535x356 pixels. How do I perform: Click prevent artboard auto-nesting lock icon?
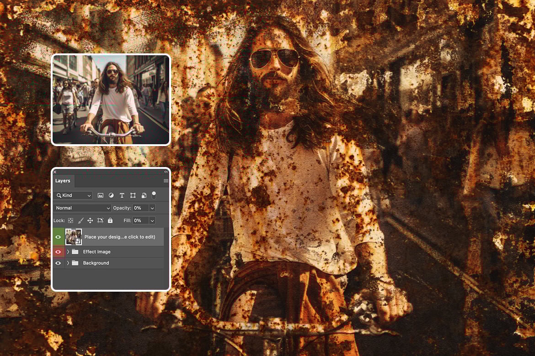tap(100, 220)
